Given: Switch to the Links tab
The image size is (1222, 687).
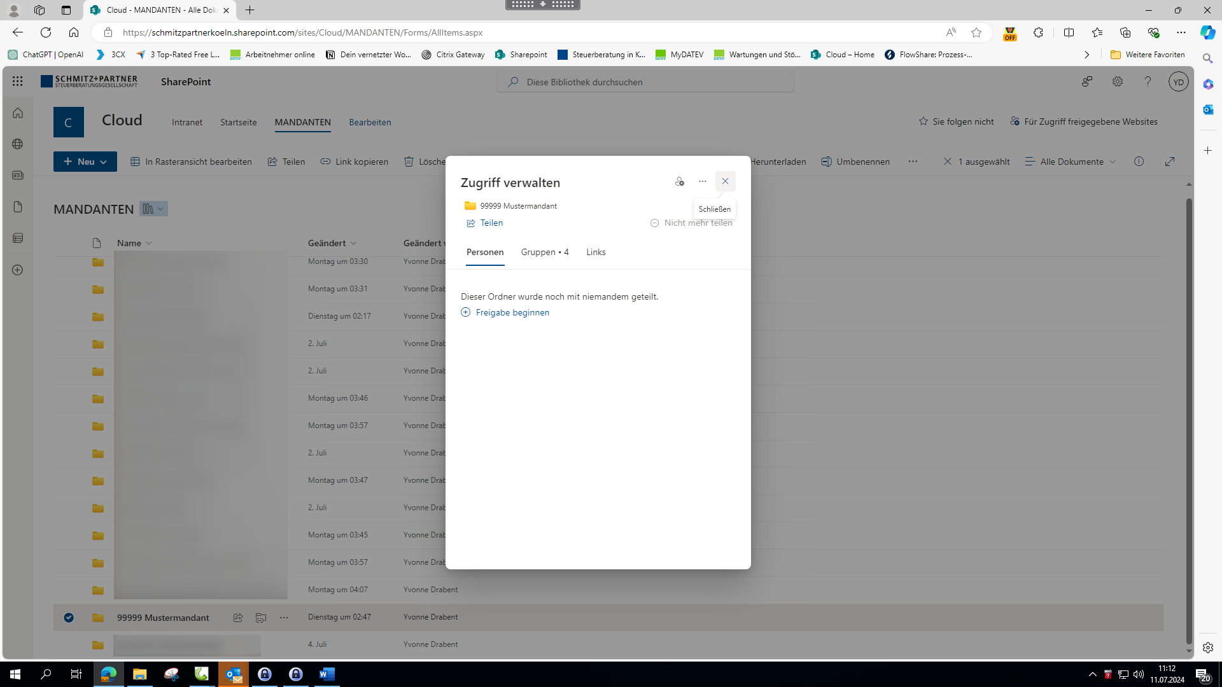Looking at the screenshot, I should tap(596, 253).
